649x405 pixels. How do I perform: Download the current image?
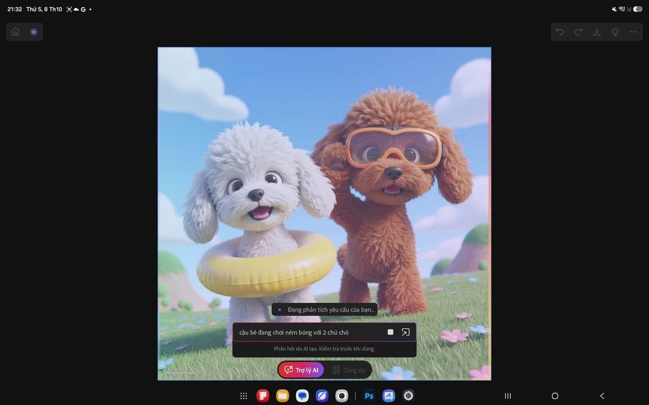point(597,32)
